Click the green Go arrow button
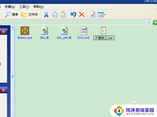157x117 pixels. click(155, 22)
